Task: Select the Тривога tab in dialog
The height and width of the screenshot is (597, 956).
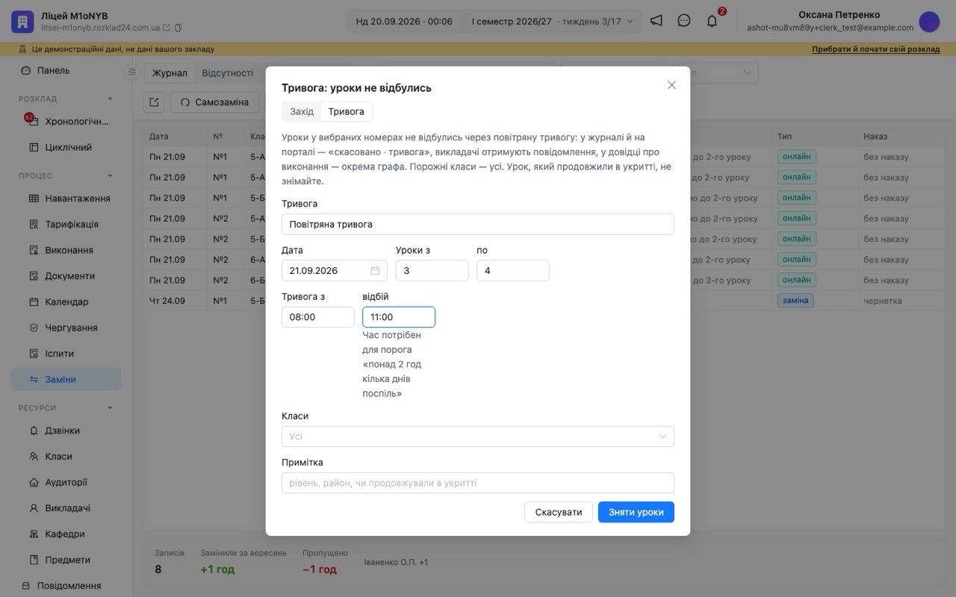Action: coord(347,111)
